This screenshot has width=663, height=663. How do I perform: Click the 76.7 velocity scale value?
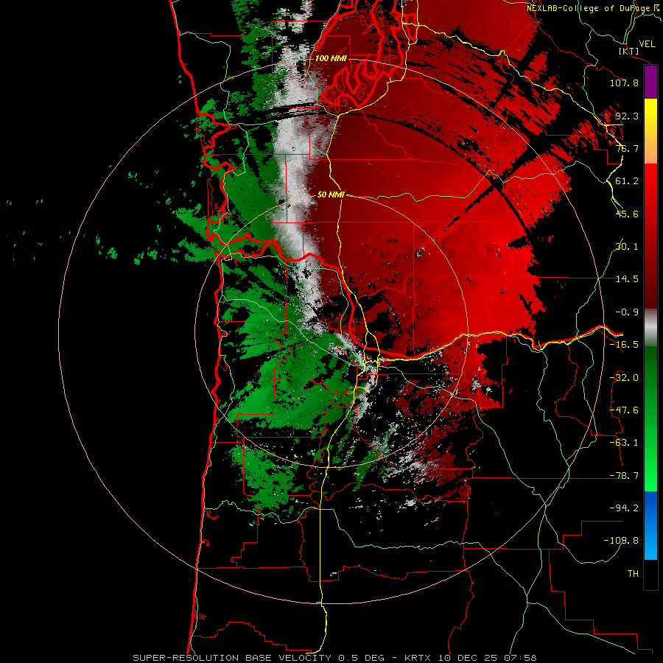pos(627,148)
